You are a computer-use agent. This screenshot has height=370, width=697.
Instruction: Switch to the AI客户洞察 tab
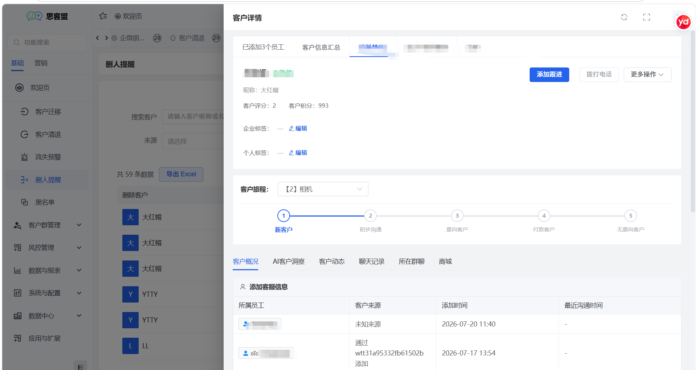coord(289,262)
